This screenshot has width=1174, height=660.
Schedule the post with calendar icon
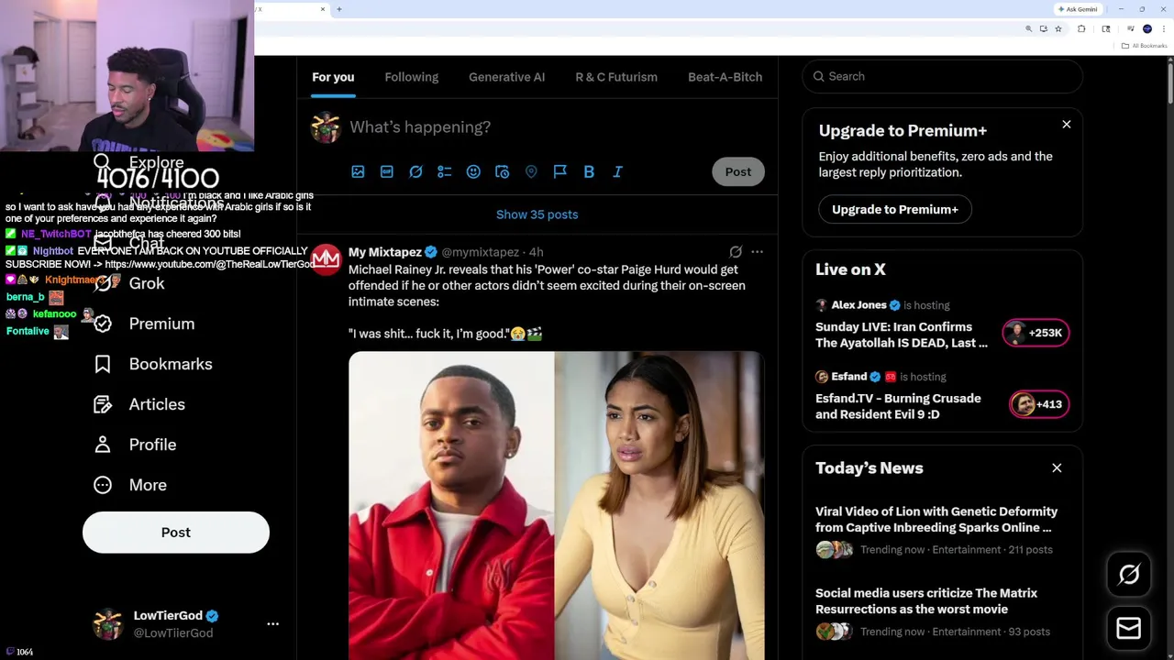(502, 171)
